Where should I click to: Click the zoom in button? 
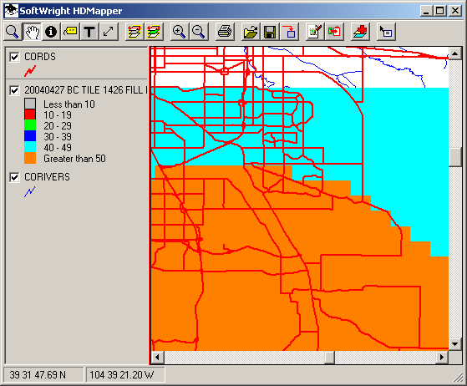(x=180, y=32)
